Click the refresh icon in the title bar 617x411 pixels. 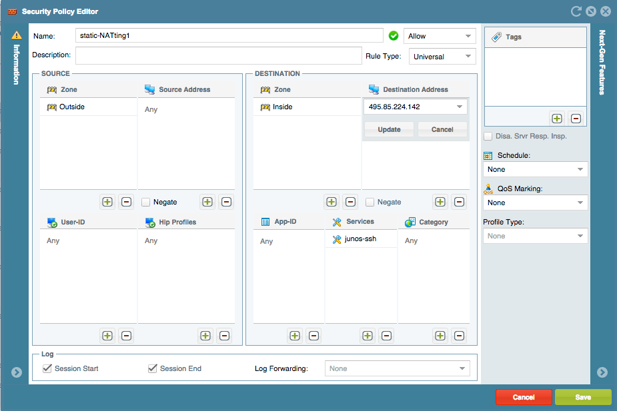[576, 11]
